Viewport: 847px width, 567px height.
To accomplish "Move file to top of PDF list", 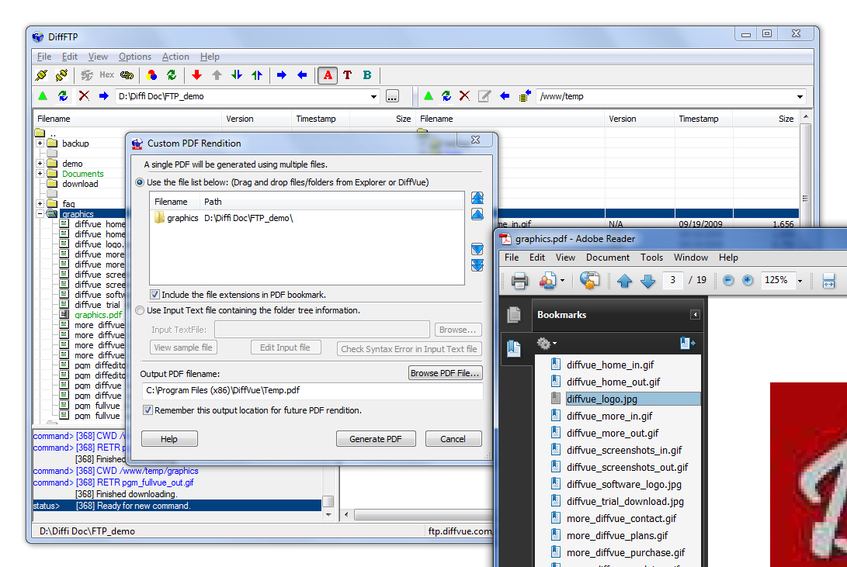I will (477, 198).
